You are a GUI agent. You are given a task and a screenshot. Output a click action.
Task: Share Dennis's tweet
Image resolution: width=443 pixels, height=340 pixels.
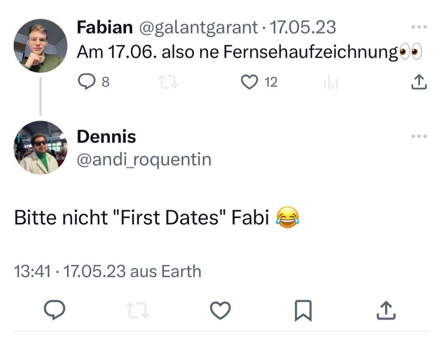385,311
